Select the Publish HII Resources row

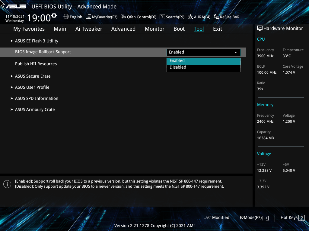click(x=36, y=64)
